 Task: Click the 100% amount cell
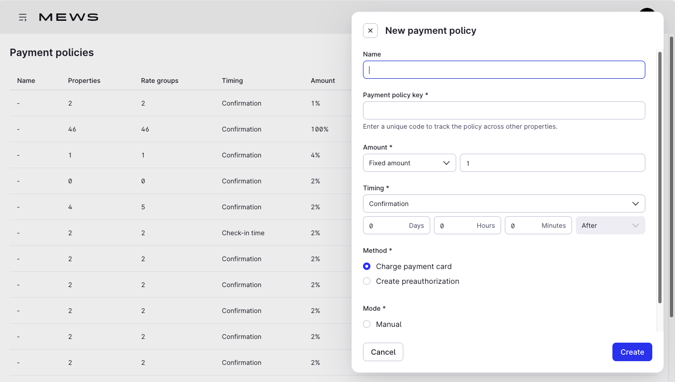point(319,129)
